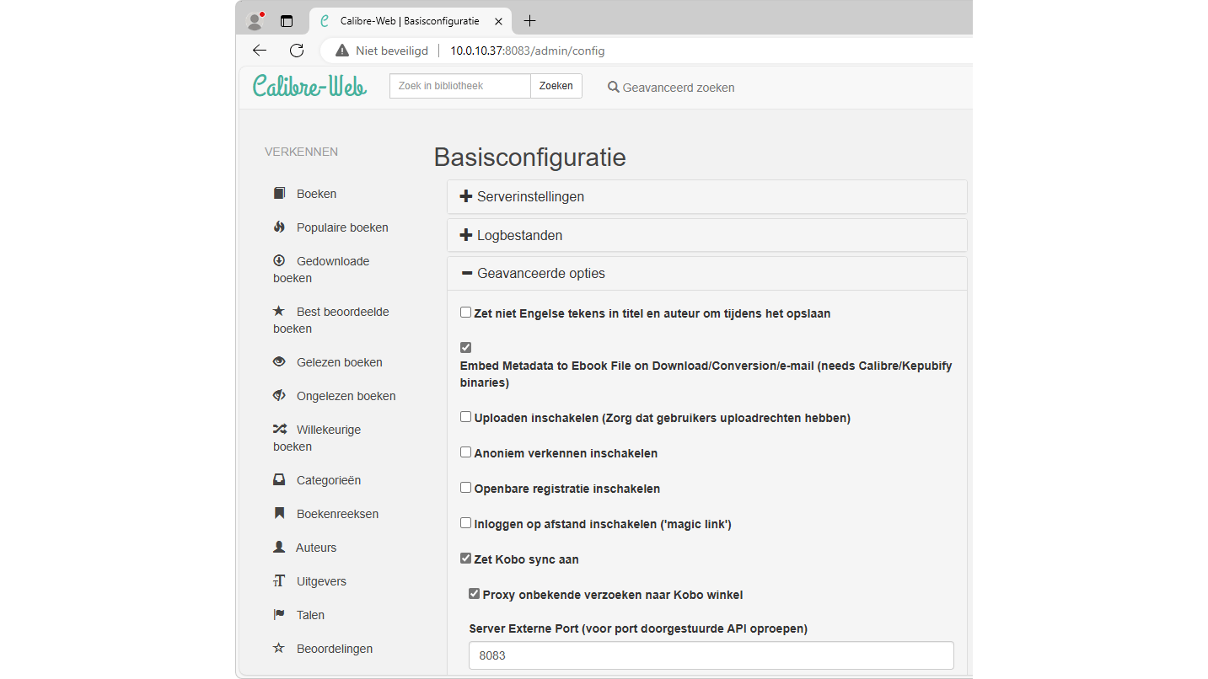Enable the Uploaden inschakelen checkbox

[465, 417]
